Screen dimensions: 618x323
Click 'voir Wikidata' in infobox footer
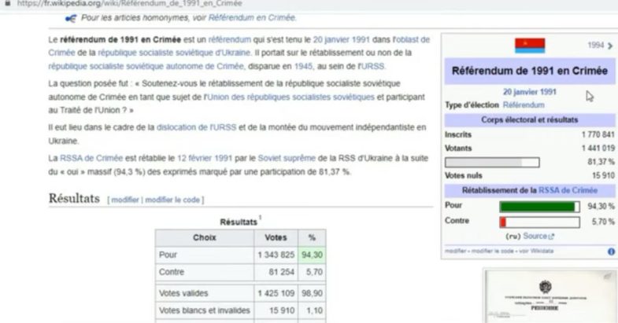(x=536, y=251)
